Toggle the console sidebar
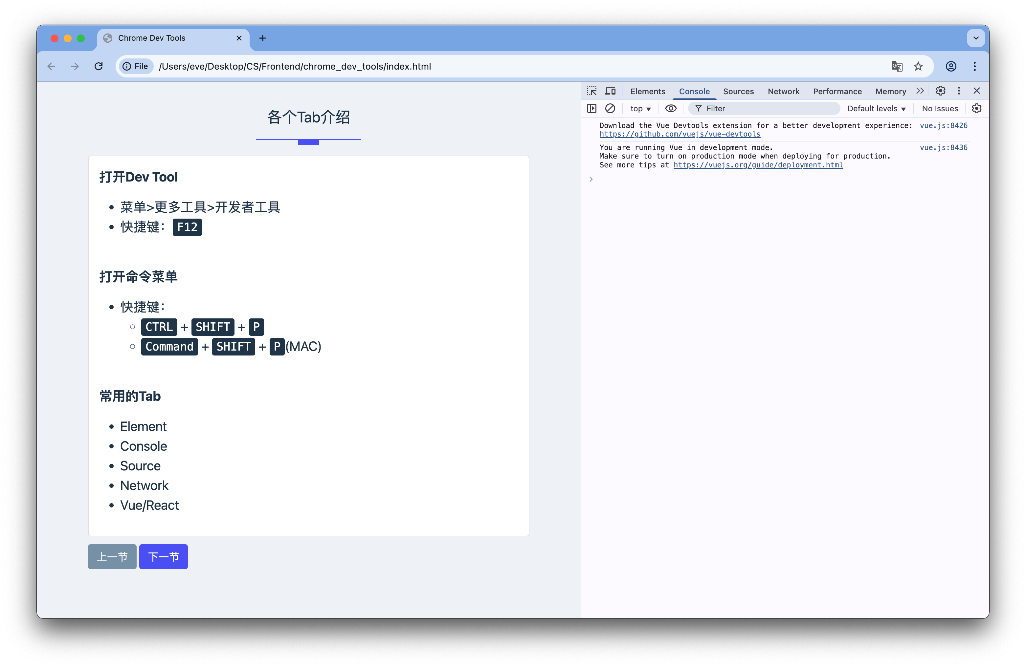 tap(591, 108)
